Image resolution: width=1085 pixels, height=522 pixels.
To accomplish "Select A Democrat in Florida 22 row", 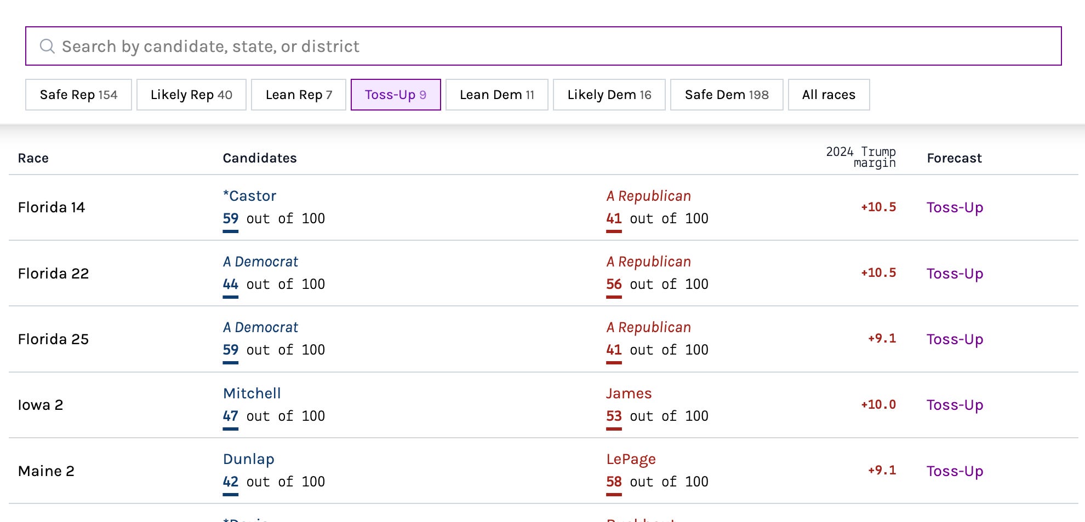I will click(260, 262).
